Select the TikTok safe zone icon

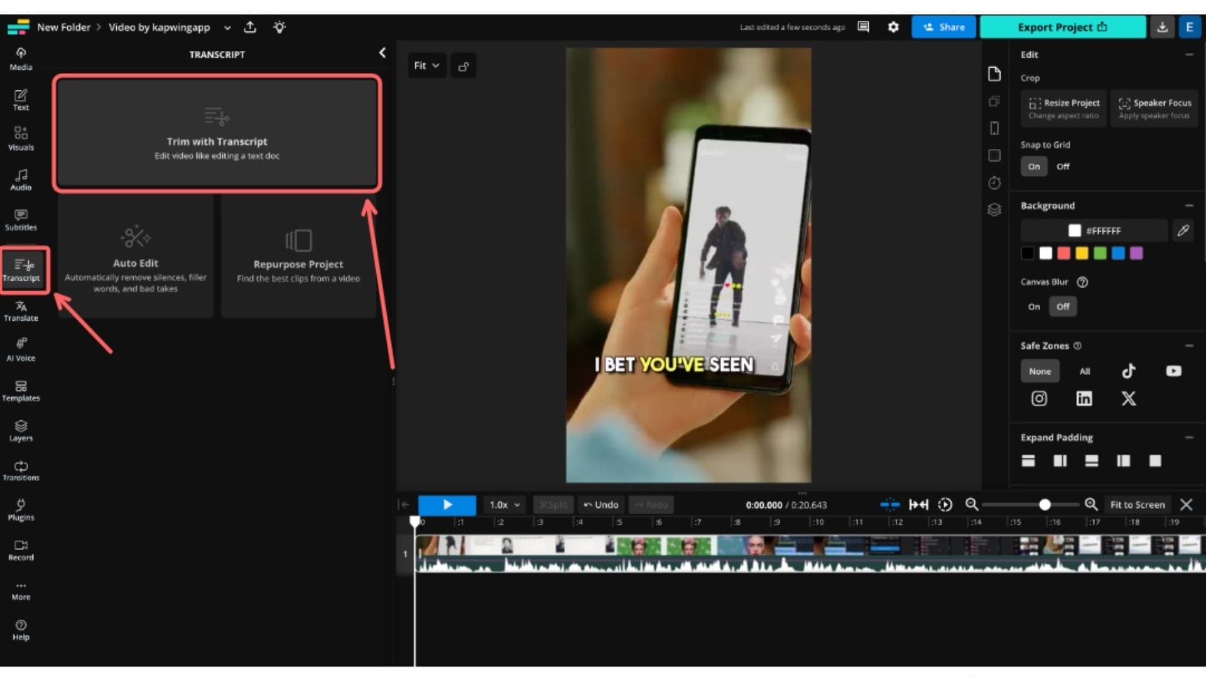click(x=1128, y=371)
